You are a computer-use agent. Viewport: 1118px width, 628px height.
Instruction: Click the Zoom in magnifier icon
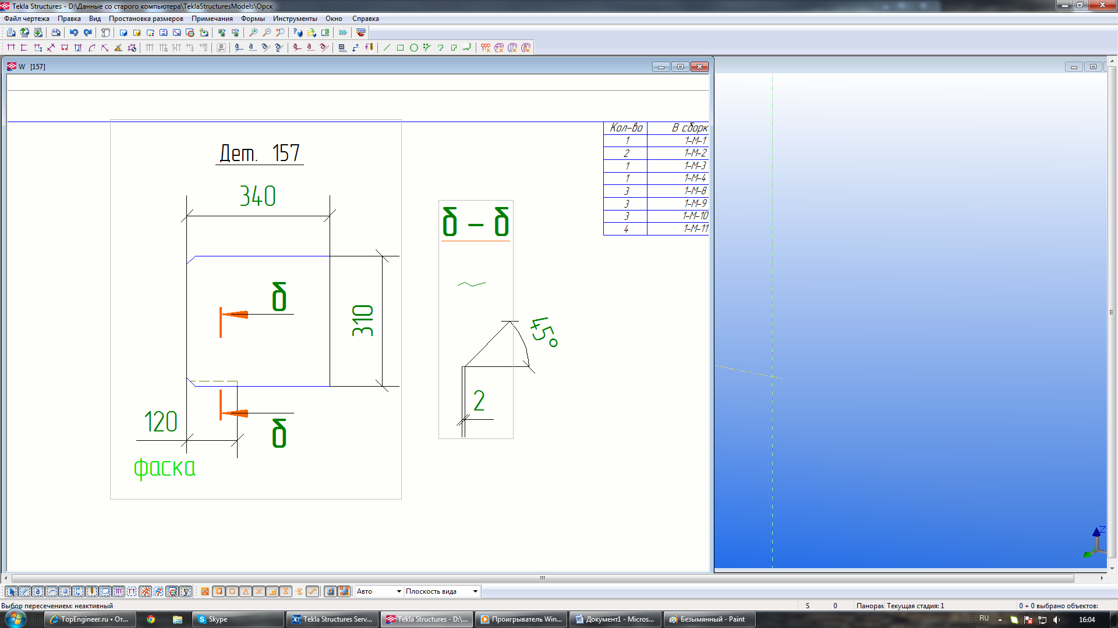pyautogui.click(x=253, y=33)
